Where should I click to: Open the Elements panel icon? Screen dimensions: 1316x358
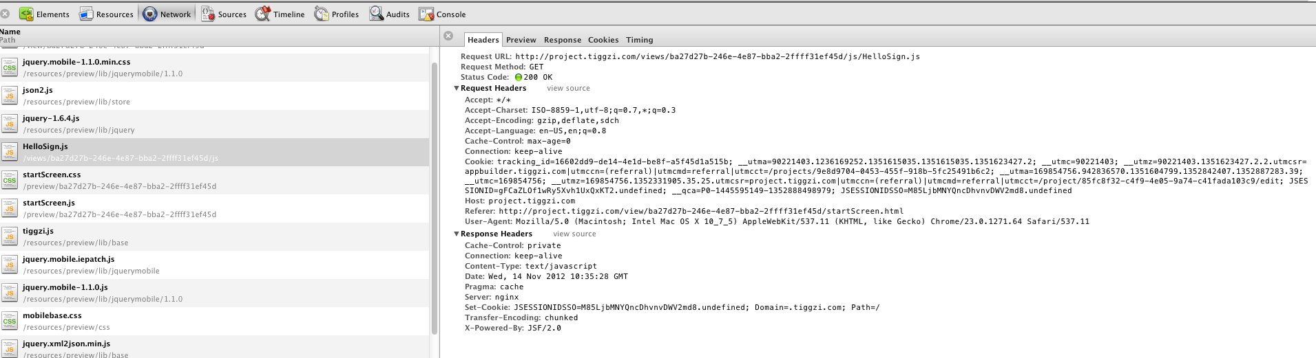pyautogui.click(x=26, y=14)
